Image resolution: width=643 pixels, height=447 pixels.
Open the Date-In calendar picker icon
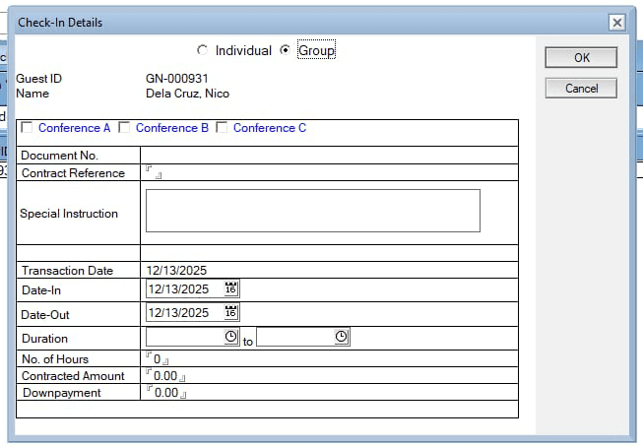click(230, 288)
